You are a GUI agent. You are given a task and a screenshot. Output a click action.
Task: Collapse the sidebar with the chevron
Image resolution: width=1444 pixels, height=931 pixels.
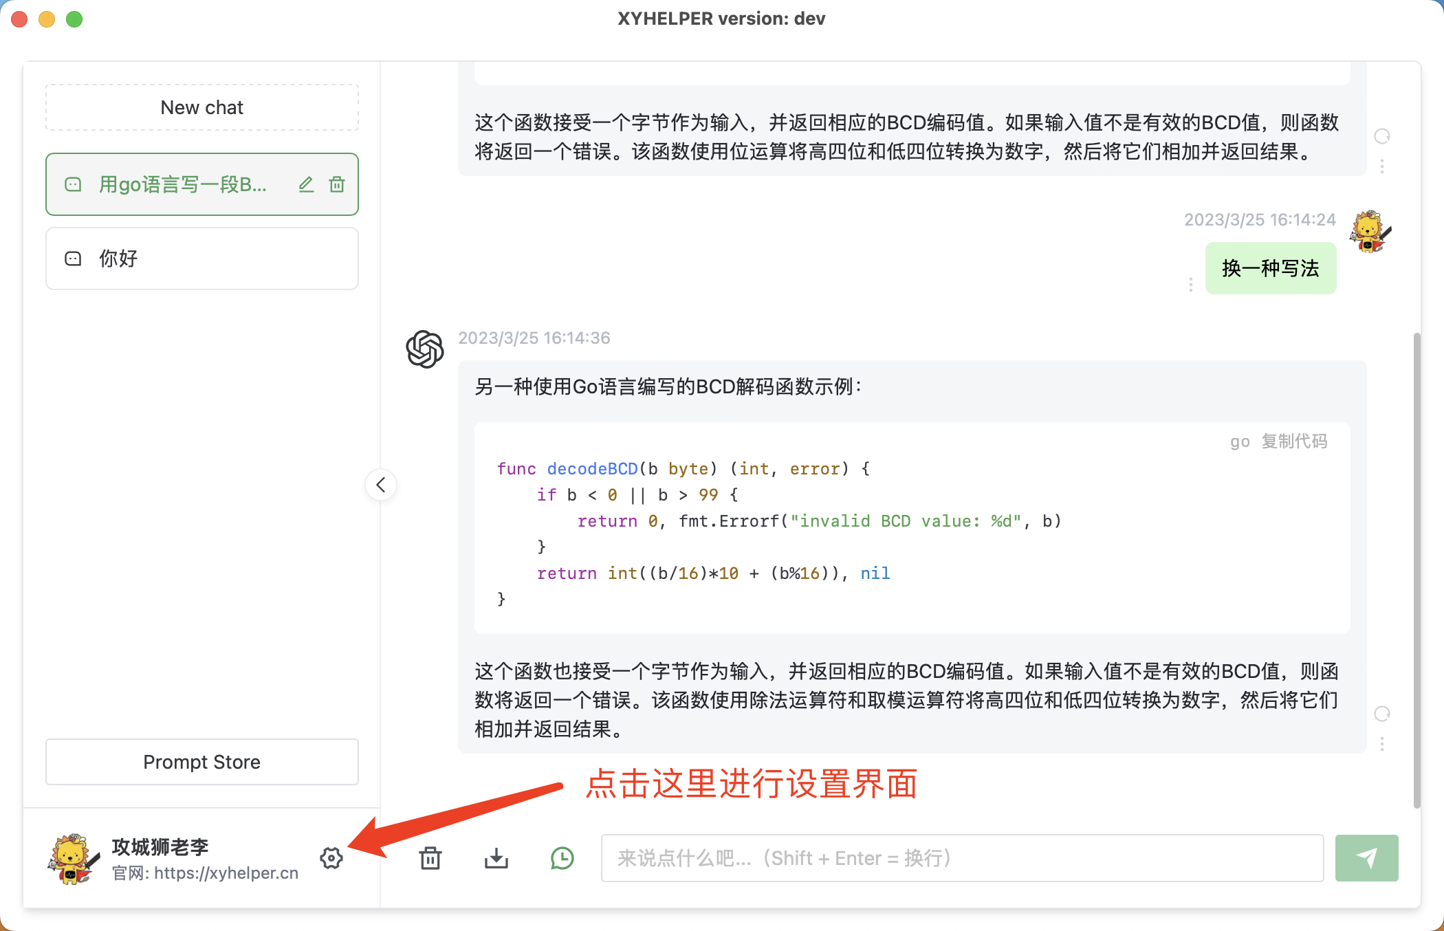pos(380,485)
